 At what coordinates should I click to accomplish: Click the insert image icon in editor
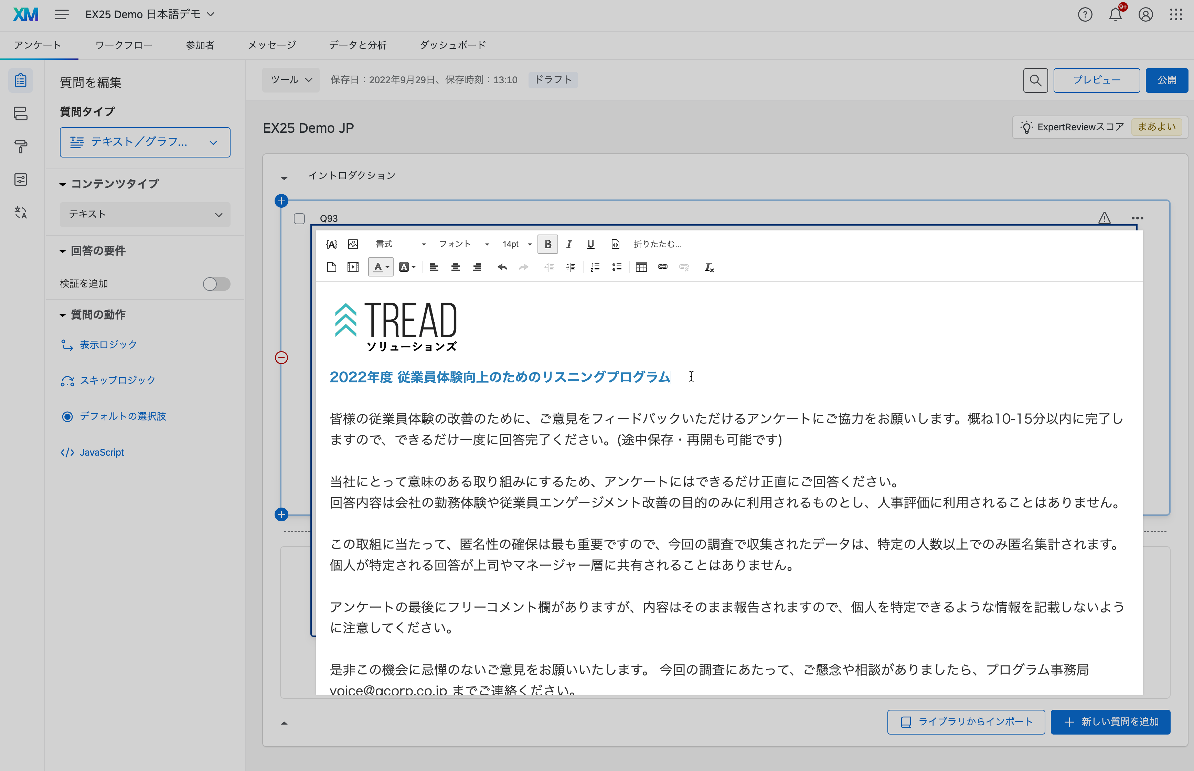[x=353, y=244]
